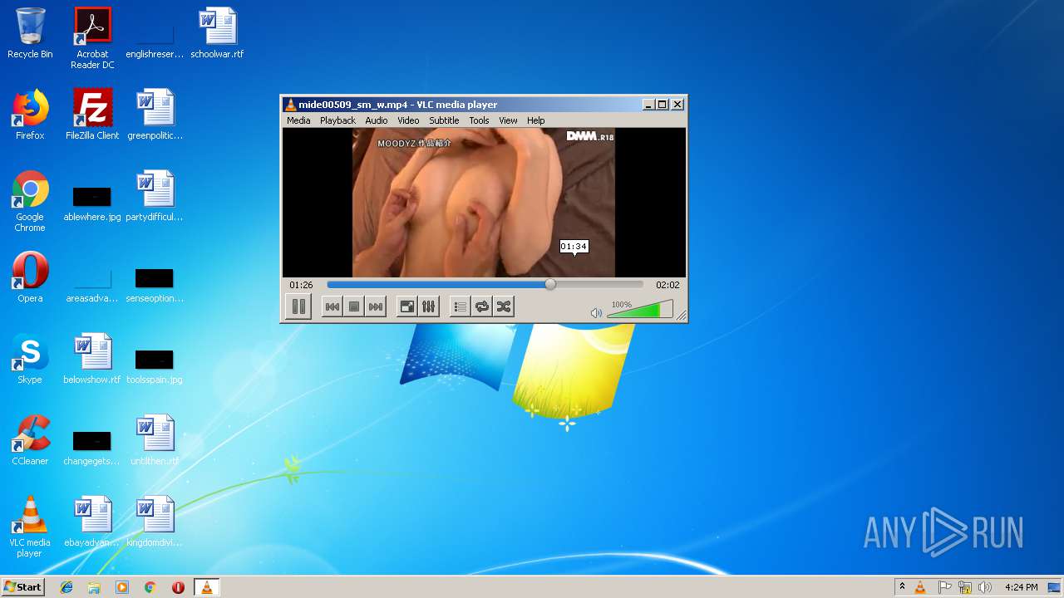Select the Recycle Bin desktop icon
This screenshot has width=1064, height=598.
click(30, 33)
